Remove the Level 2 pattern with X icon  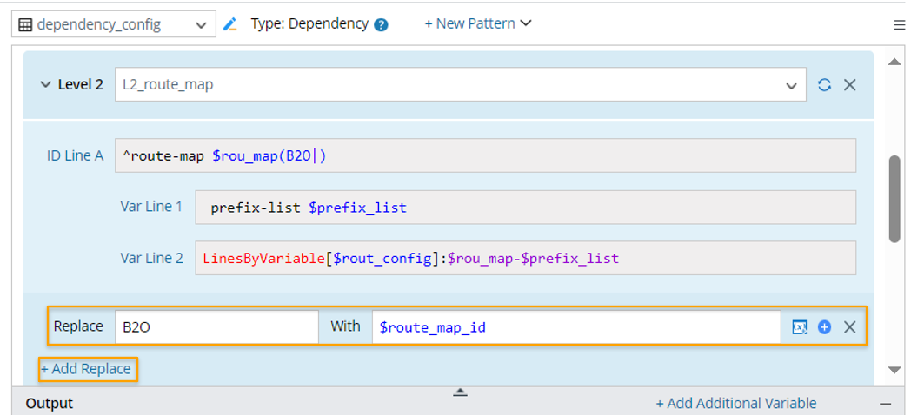(x=850, y=85)
